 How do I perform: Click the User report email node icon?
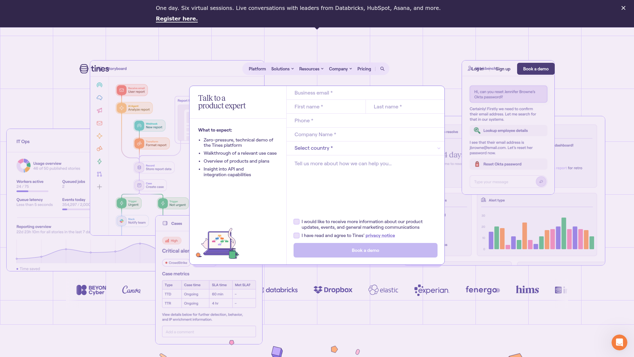pos(122,90)
